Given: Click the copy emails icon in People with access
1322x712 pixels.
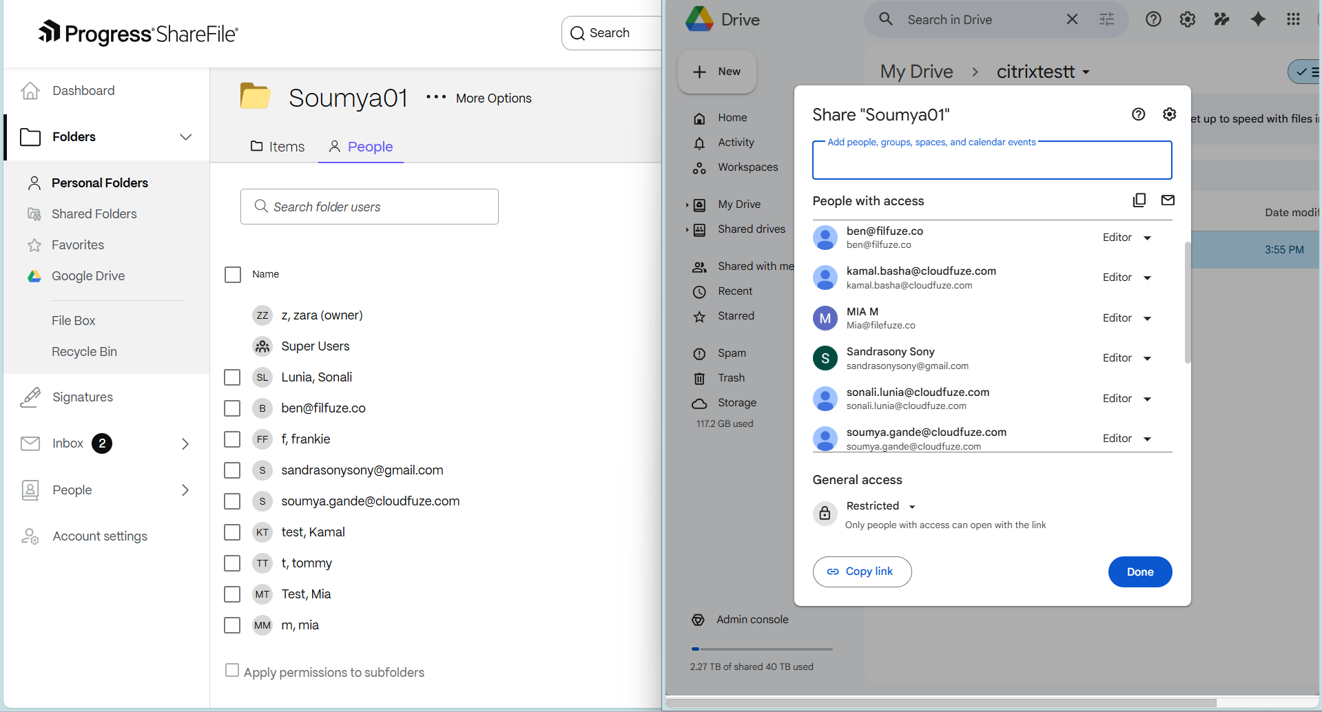Looking at the screenshot, I should click(x=1139, y=200).
